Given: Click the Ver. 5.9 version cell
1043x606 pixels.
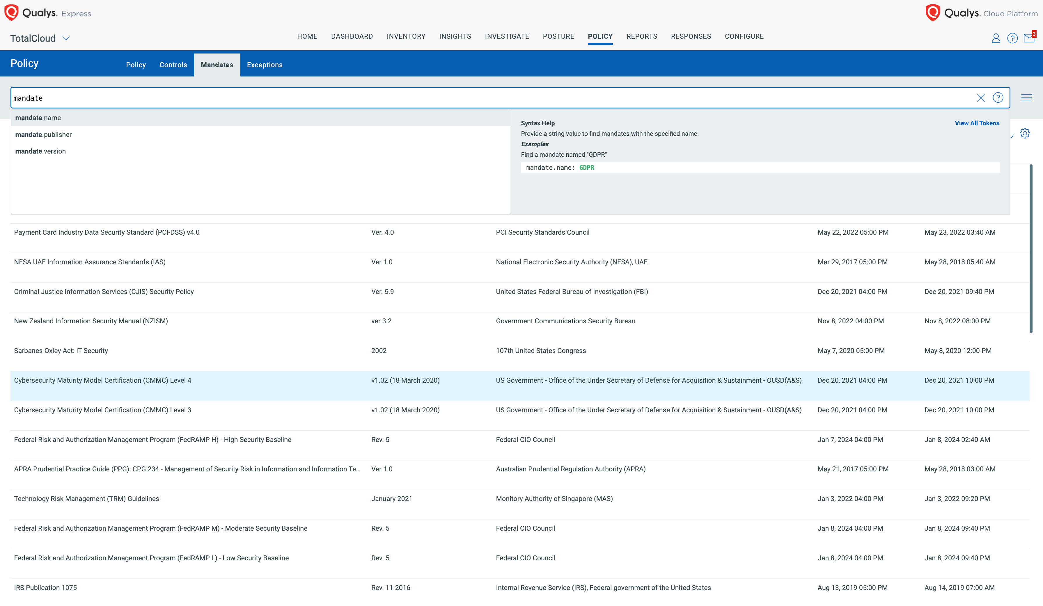Looking at the screenshot, I should pyautogui.click(x=382, y=292).
